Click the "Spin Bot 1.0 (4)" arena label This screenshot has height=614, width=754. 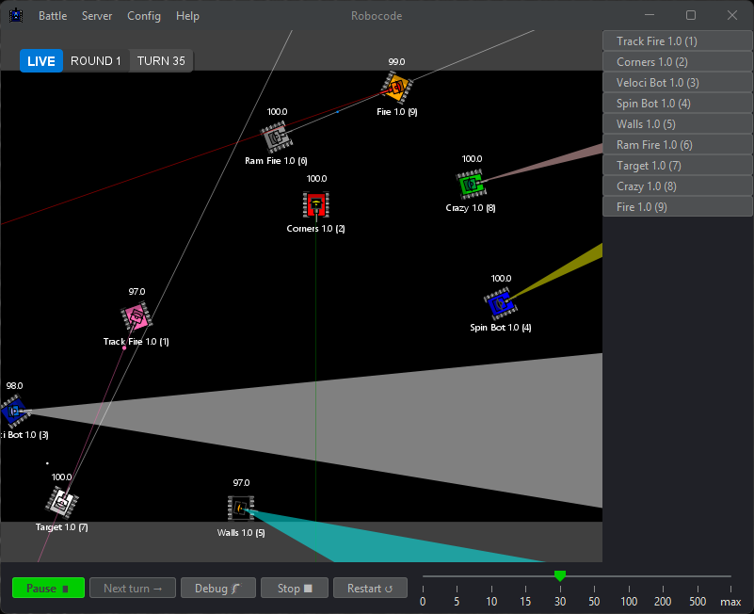click(501, 328)
